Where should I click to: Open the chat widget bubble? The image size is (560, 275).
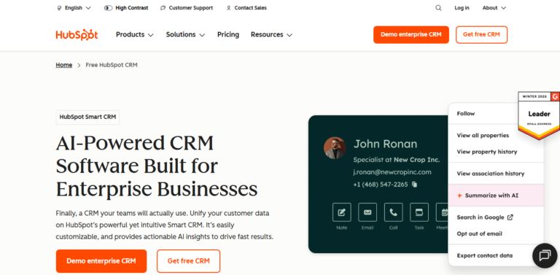(545, 256)
